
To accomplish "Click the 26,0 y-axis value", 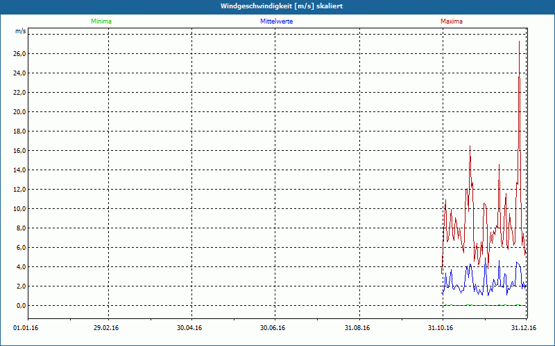I will point(19,54).
